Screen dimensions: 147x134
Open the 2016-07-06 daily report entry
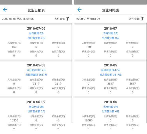(36, 42)
